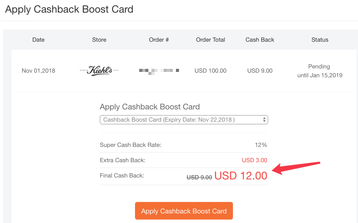358x223 pixels.
Task: Click the Status column header
Action: point(320,40)
